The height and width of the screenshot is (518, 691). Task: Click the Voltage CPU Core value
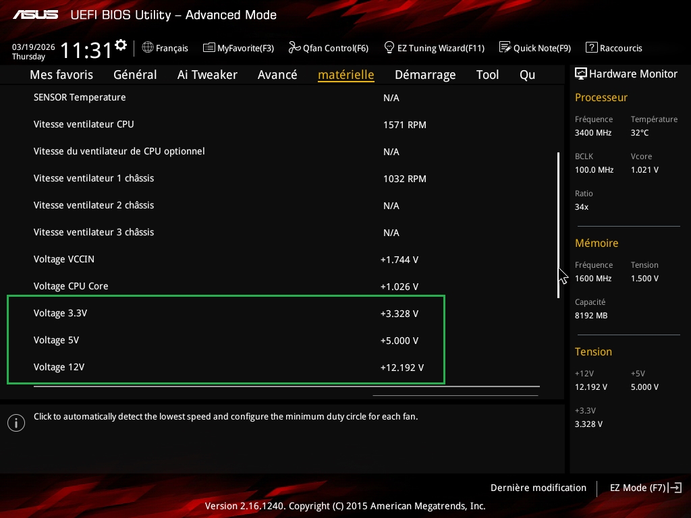(399, 287)
